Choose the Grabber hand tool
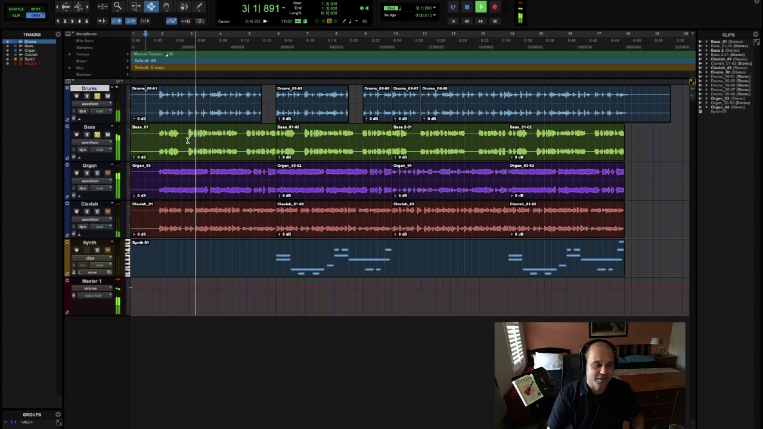 [x=166, y=7]
